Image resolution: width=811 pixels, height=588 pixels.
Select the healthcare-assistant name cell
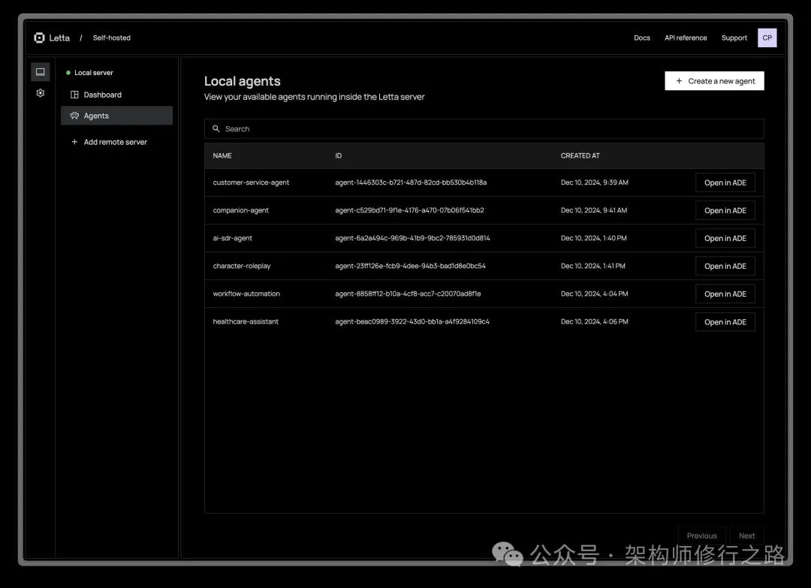(246, 321)
